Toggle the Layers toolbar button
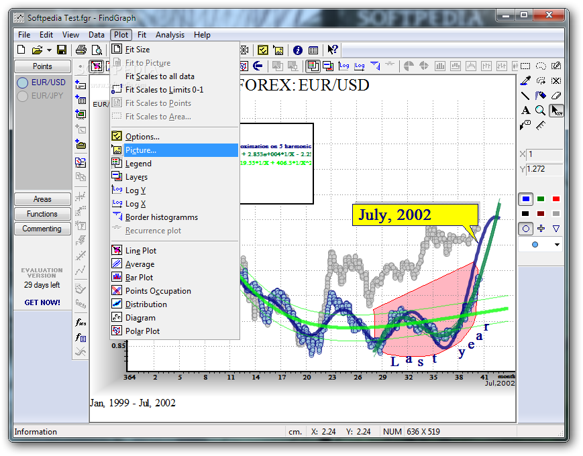The image size is (583, 456). point(328,66)
